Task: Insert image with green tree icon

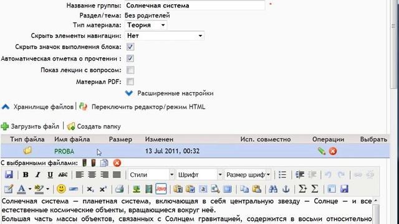Action: [137, 189]
